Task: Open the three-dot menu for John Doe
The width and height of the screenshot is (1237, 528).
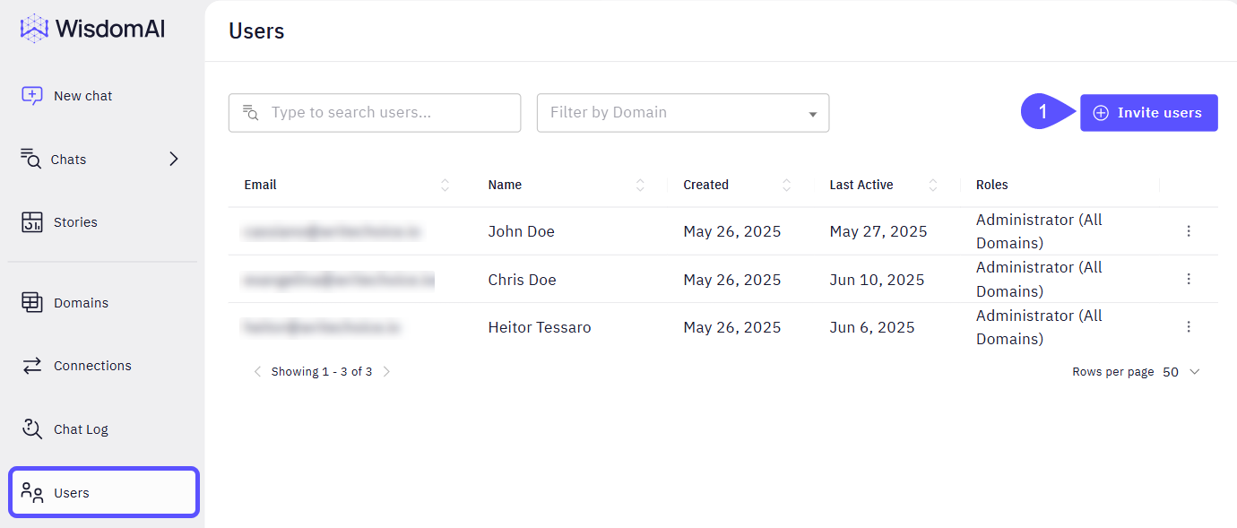Action: click(1189, 231)
